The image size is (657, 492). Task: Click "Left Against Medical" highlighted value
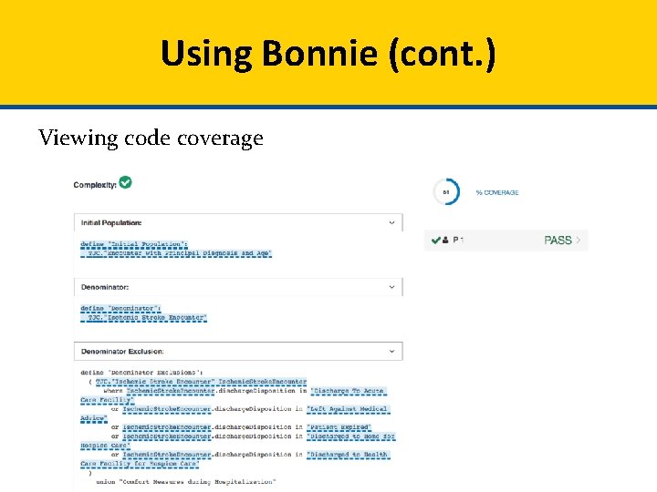pos(349,409)
